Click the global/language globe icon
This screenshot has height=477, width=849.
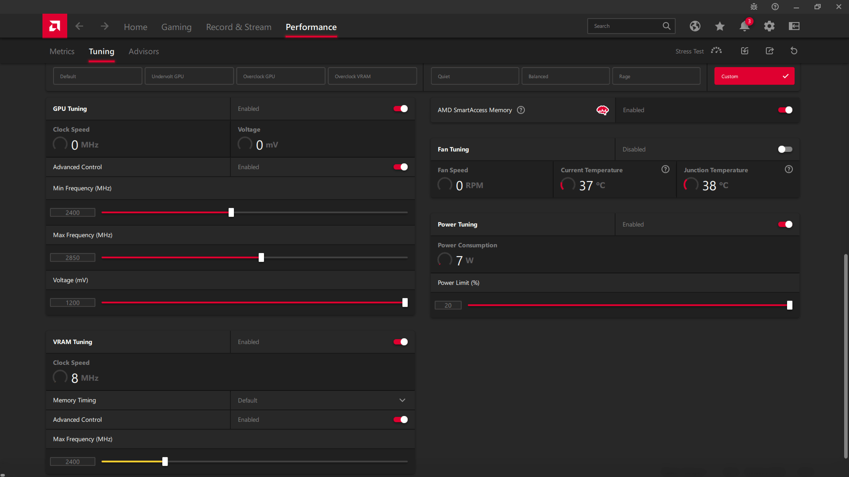(695, 26)
